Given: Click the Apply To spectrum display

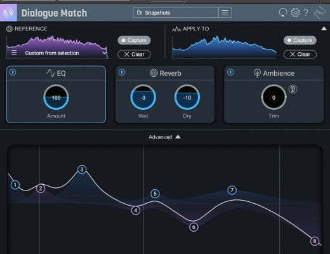Looking at the screenshot, I should pos(225,47).
